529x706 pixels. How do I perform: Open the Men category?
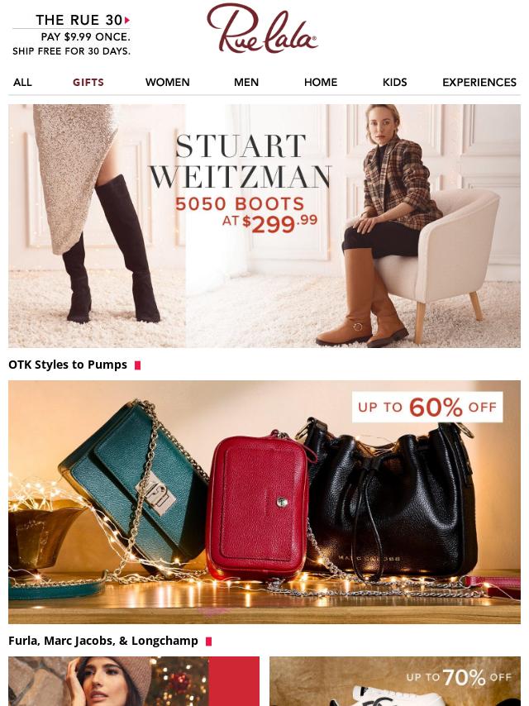246,83
